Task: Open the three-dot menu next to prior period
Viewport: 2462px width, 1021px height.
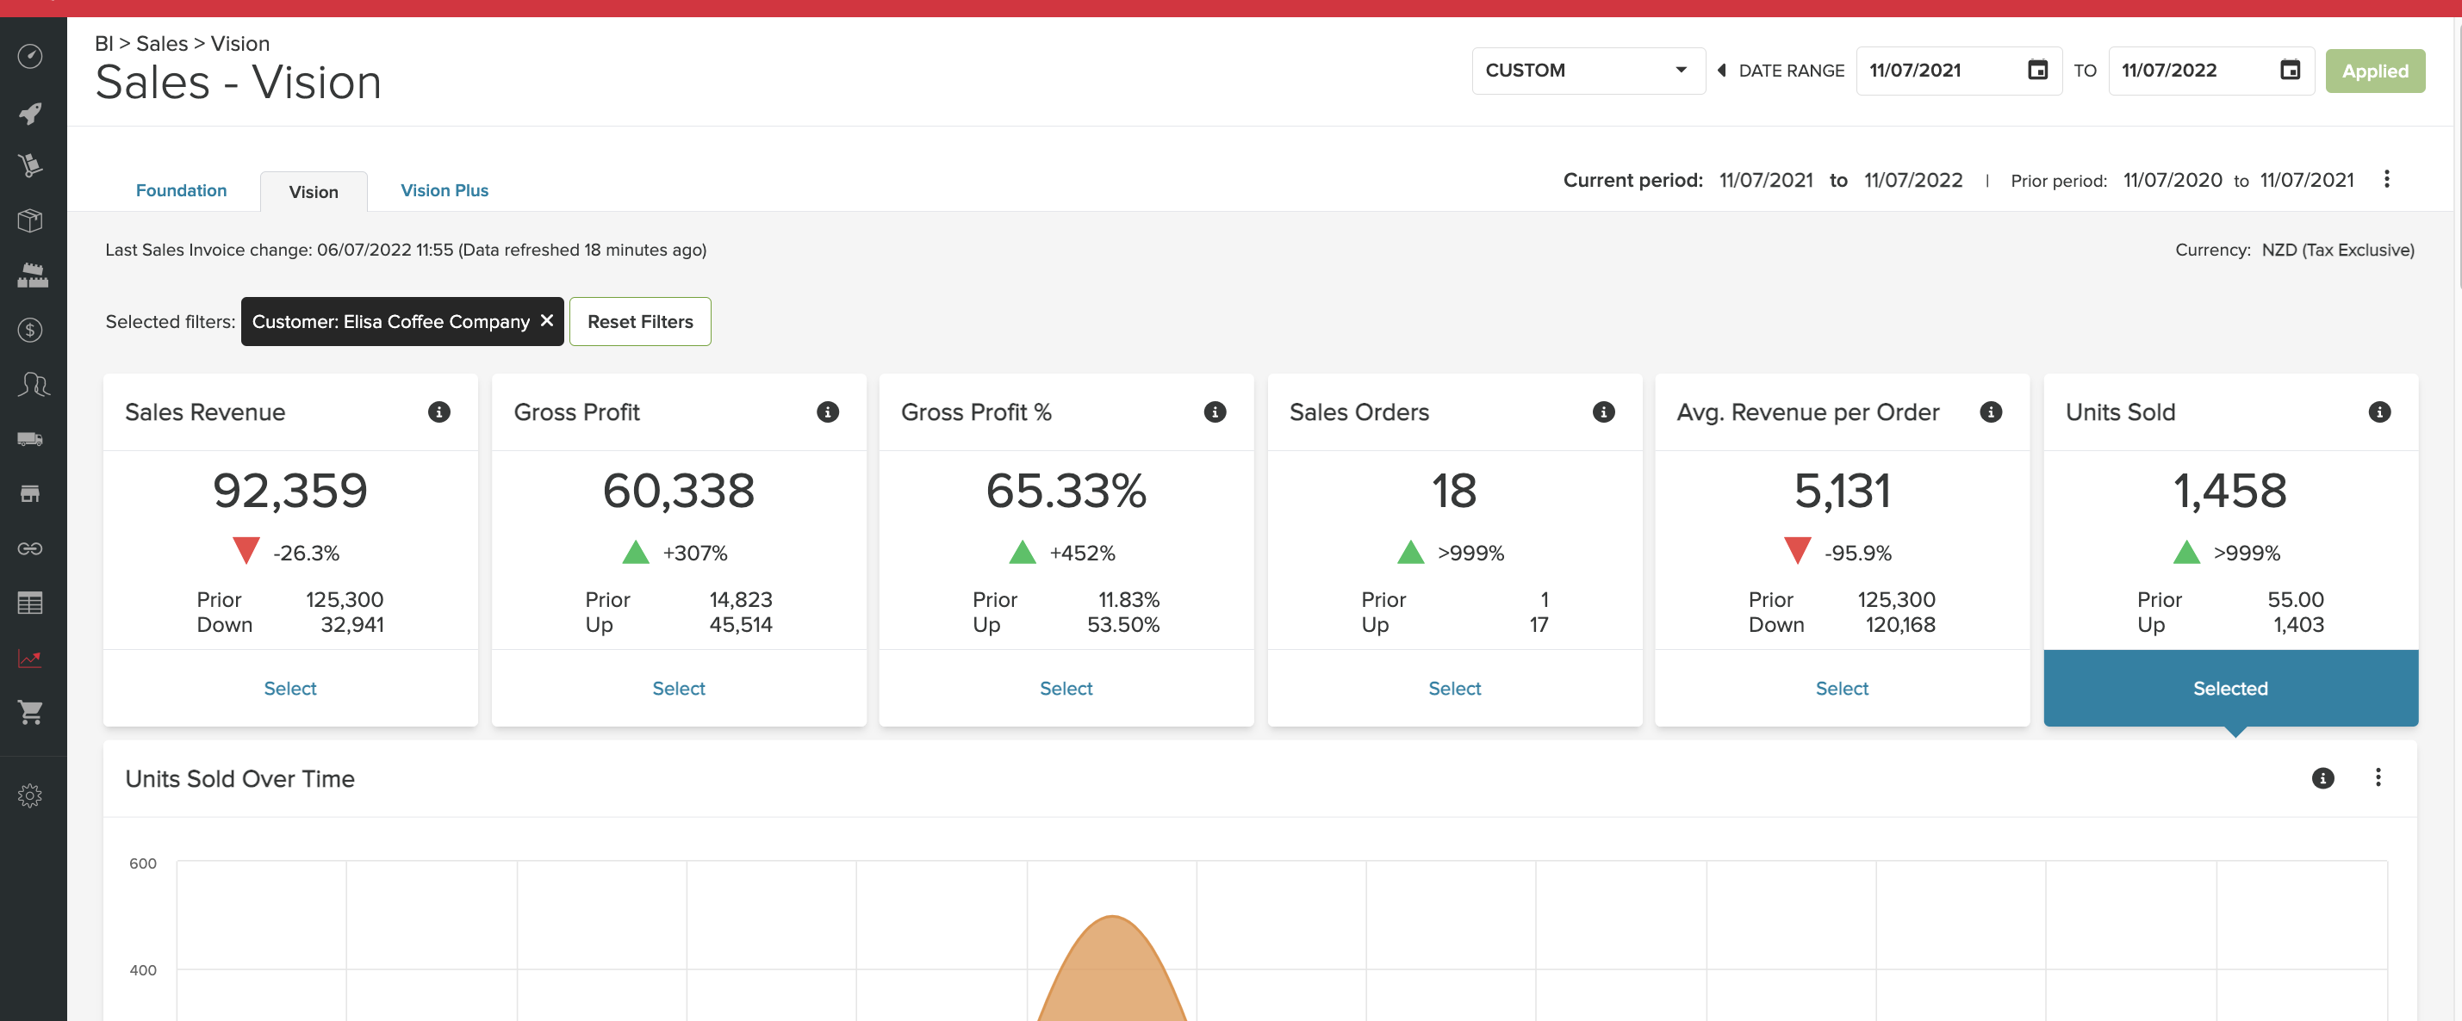Action: click(2386, 178)
